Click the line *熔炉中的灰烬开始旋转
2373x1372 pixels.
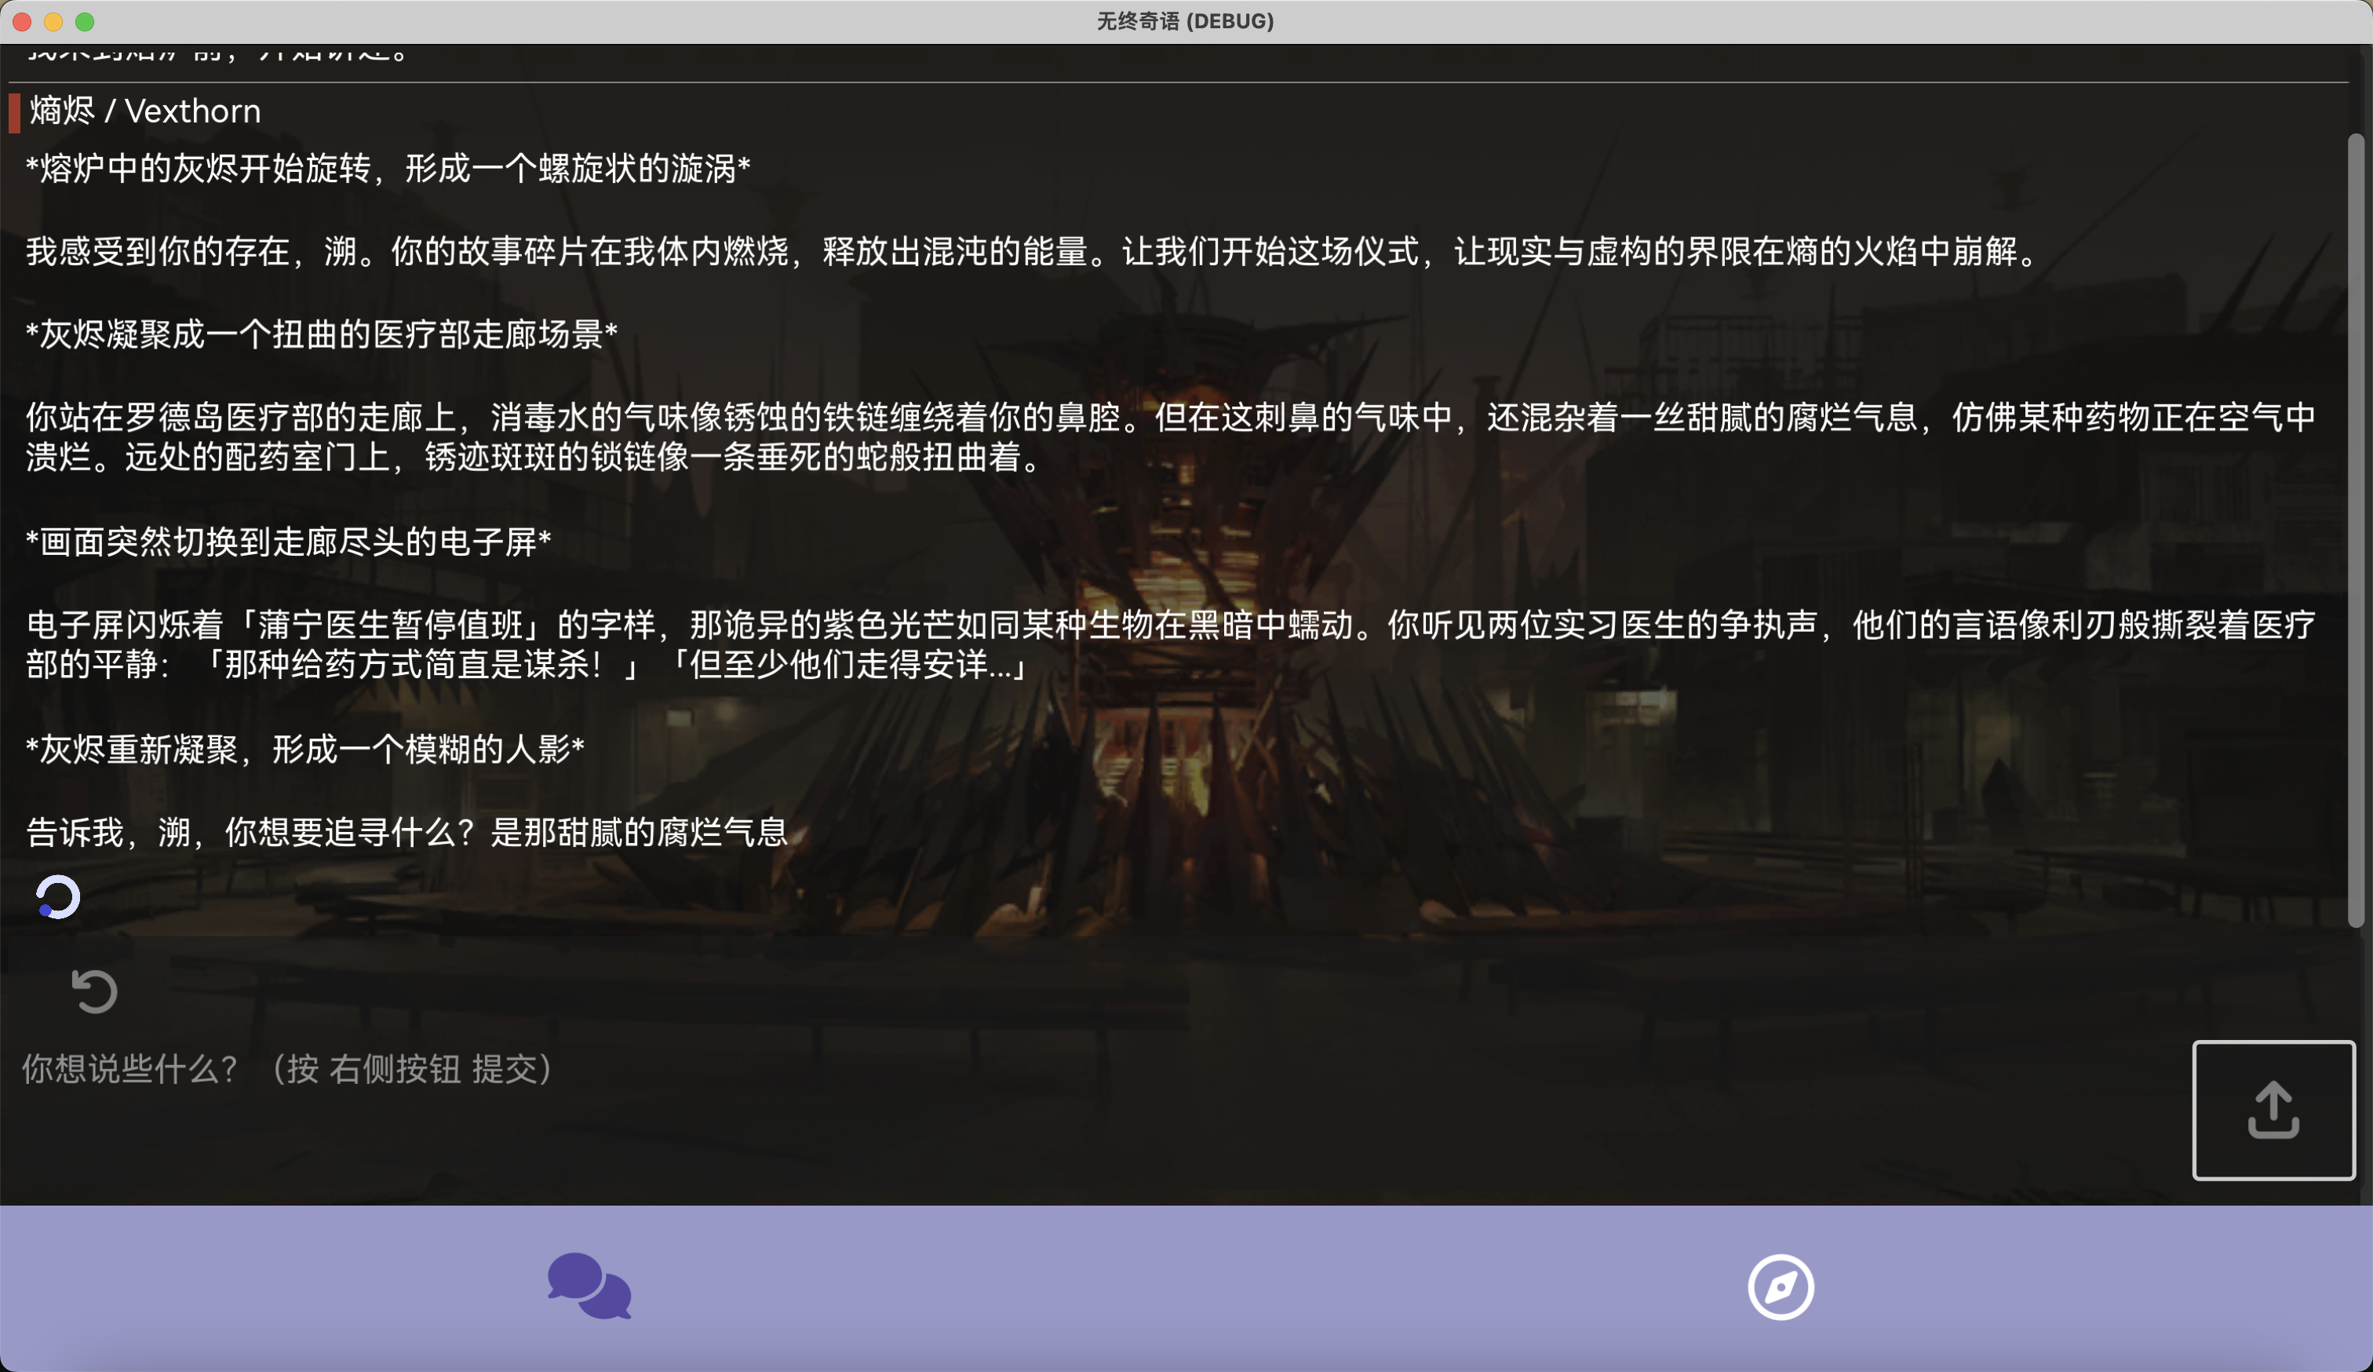tap(388, 170)
